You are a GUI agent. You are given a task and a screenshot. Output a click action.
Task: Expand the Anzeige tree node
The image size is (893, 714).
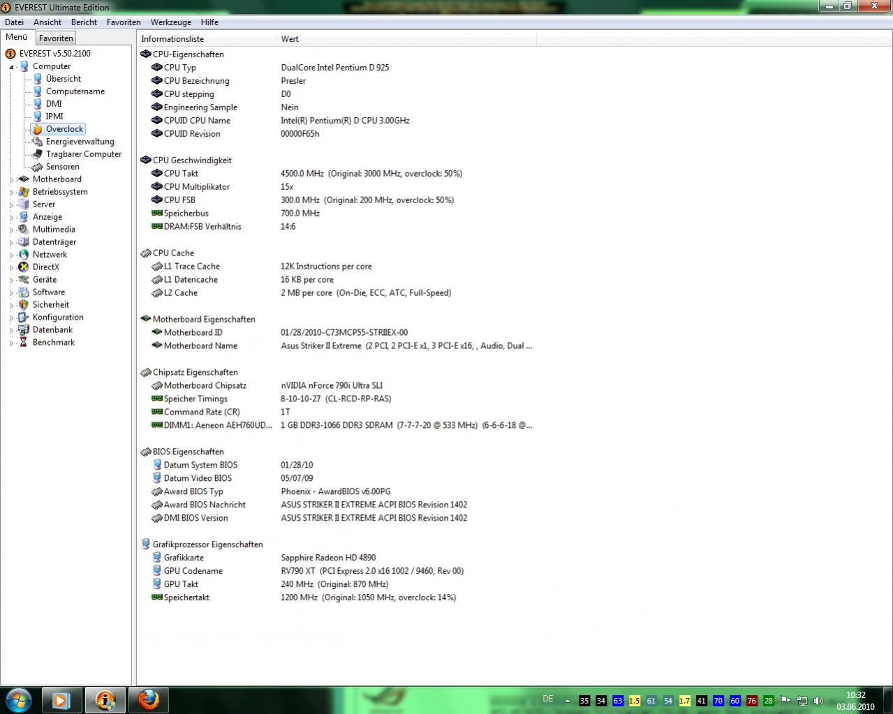(11, 218)
